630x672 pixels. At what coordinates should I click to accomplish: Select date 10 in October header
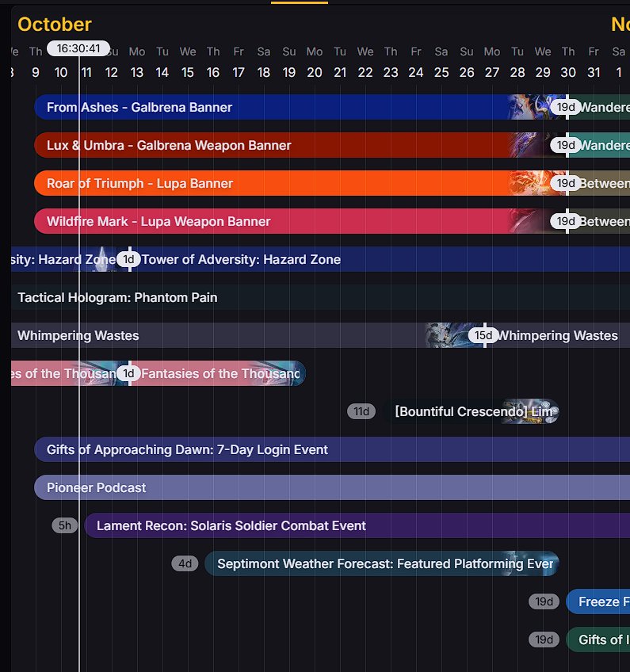pyautogui.click(x=61, y=72)
